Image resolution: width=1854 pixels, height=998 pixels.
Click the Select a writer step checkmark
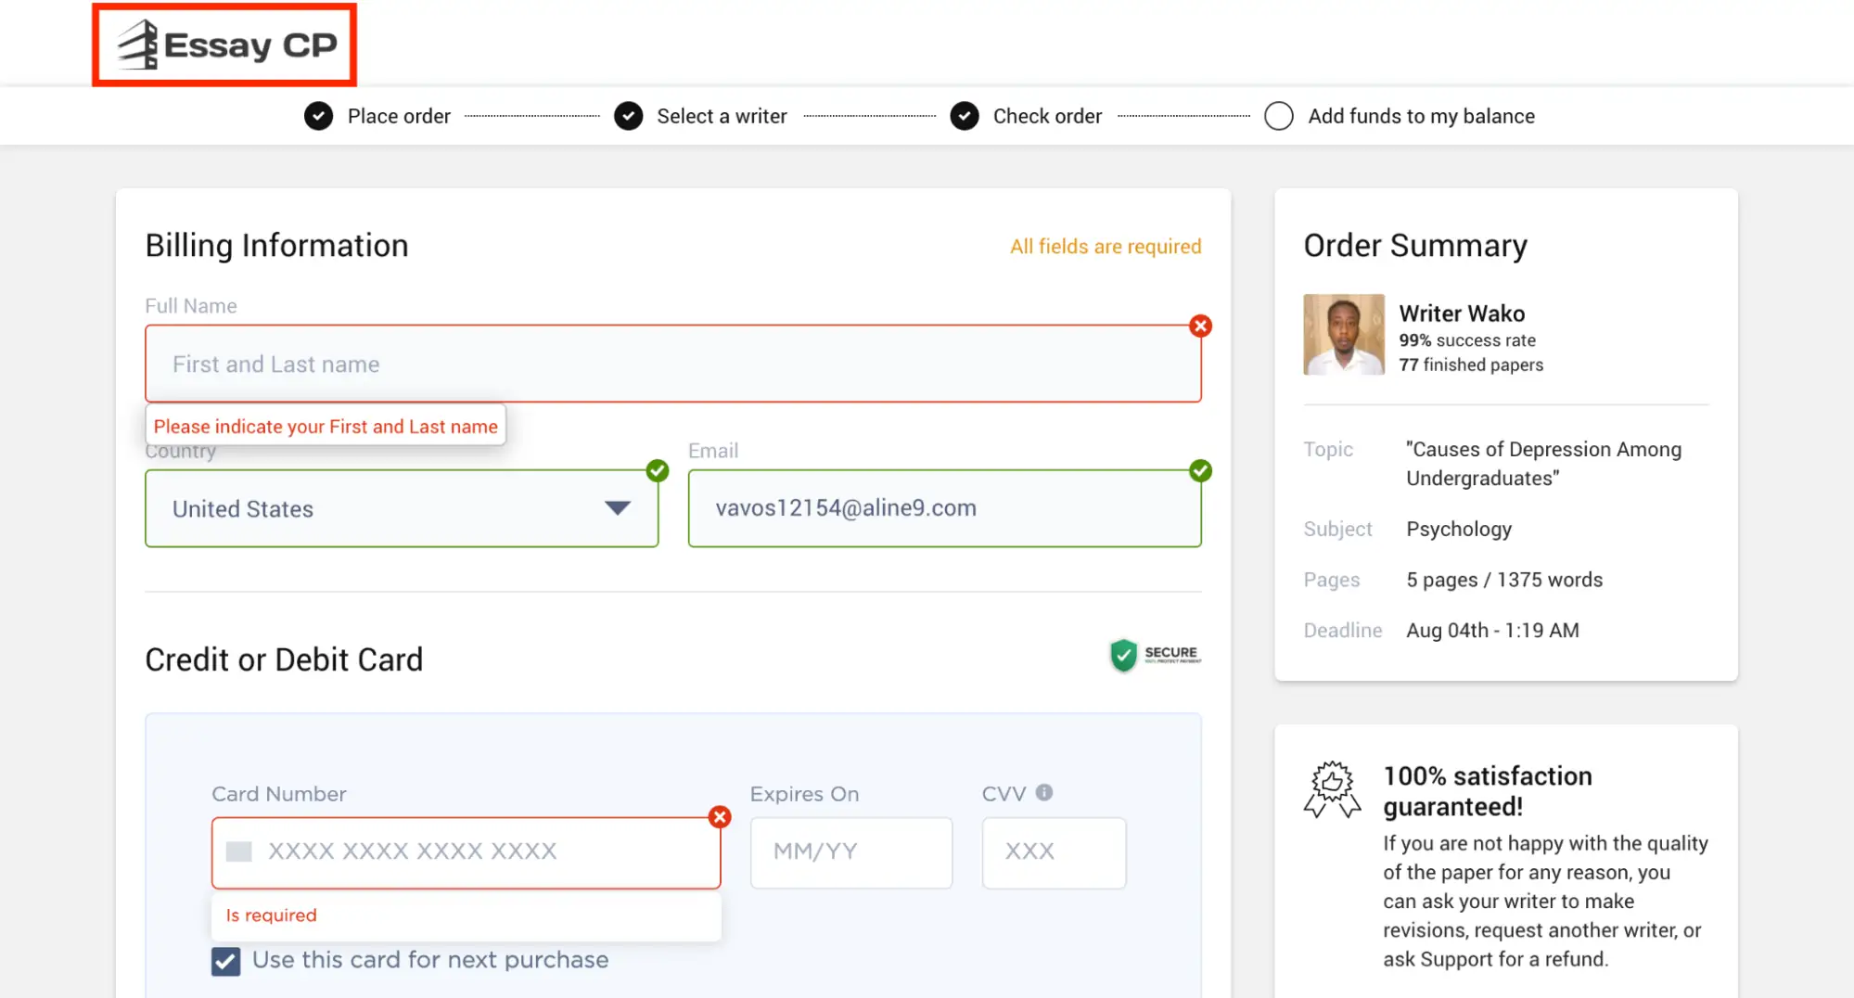pos(628,115)
